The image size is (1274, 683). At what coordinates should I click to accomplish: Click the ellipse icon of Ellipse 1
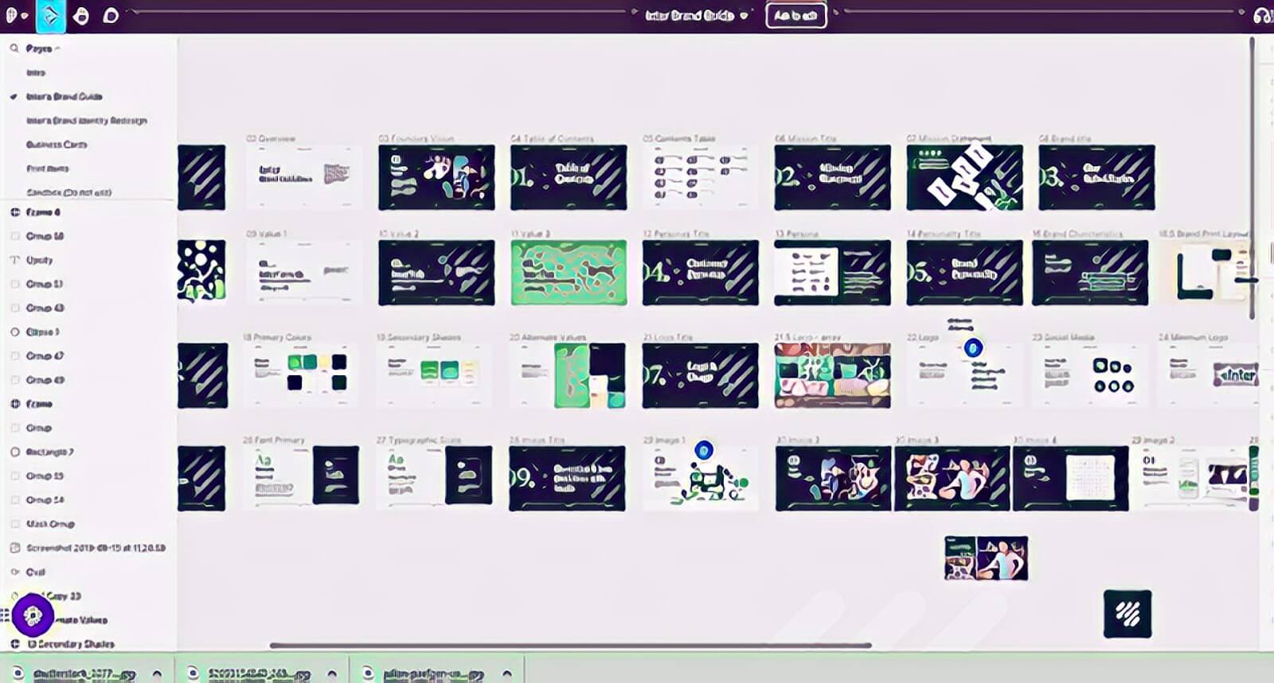[x=14, y=332]
